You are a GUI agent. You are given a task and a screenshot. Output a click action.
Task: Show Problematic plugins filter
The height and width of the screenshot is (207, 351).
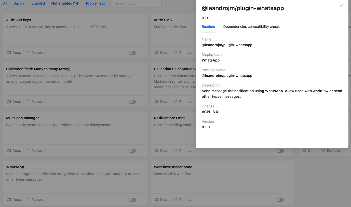tap(96, 3)
